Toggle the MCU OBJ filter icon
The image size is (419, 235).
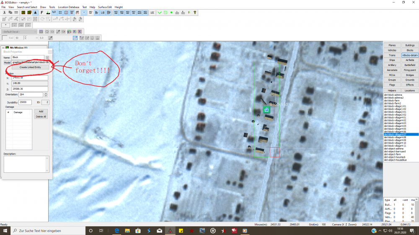click(116, 13)
